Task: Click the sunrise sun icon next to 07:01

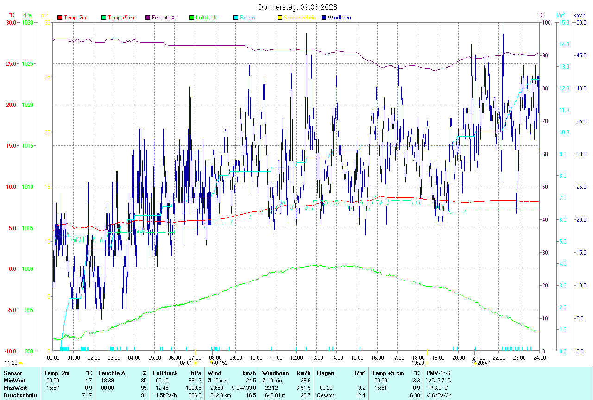Action: click(196, 363)
